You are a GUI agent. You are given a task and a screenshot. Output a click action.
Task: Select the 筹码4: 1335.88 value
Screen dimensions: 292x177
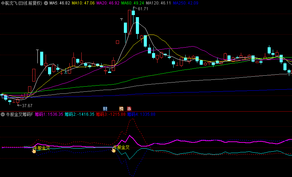click(141, 114)
